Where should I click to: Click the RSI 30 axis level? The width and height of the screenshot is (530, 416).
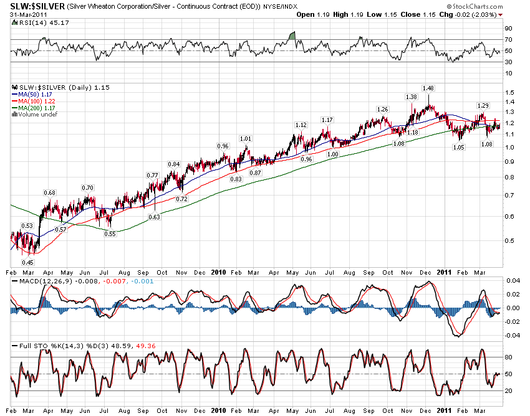[x=508, y=62]
